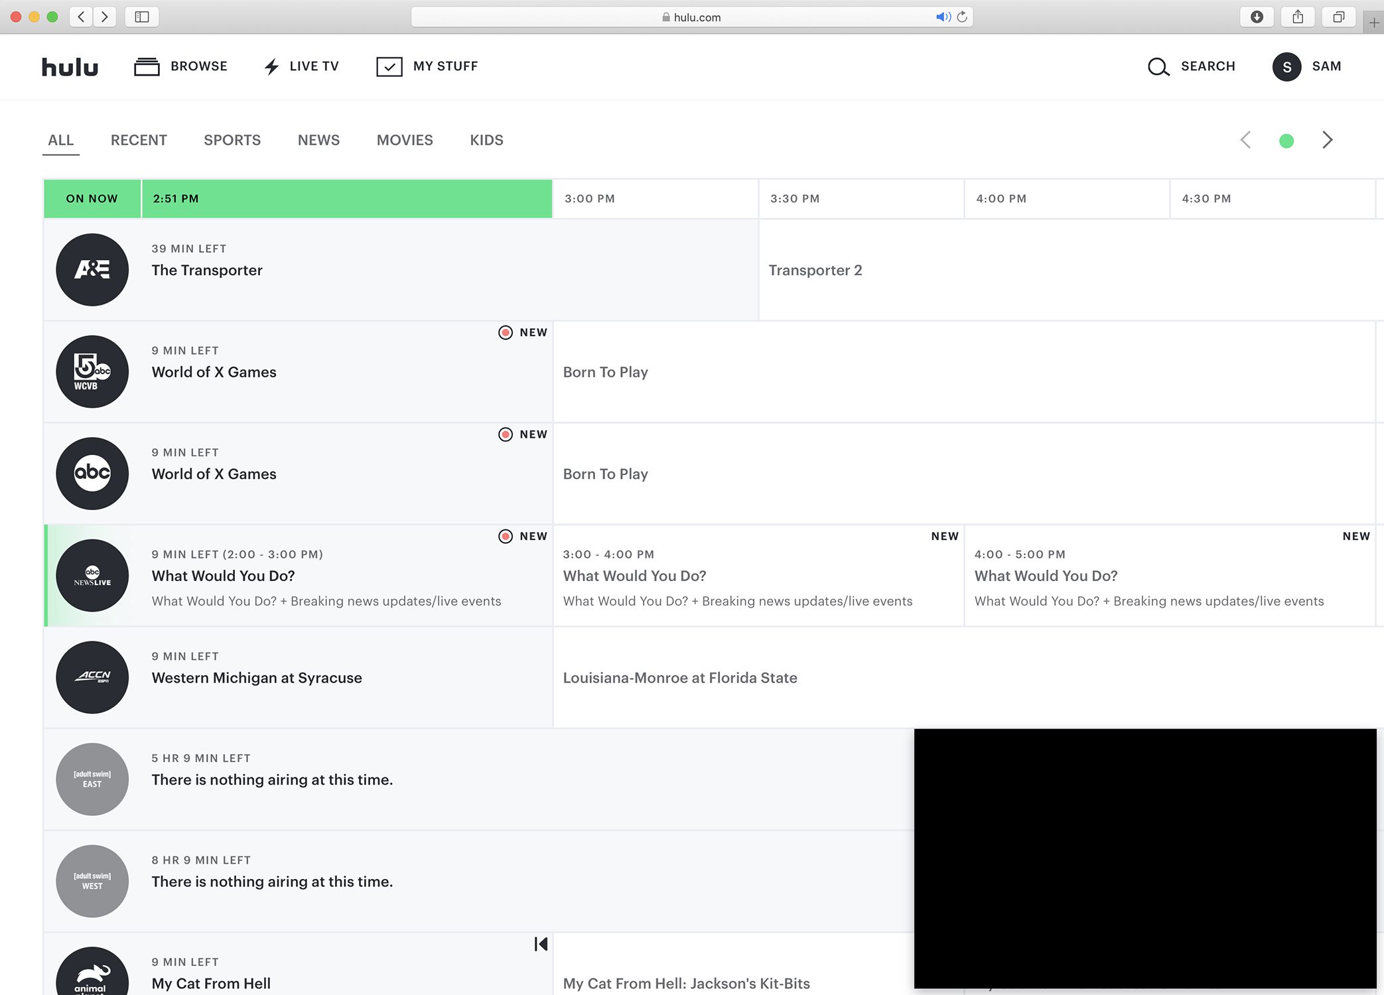Toggle the Safari sidebar
The width and height of the screenshot is (1384, 995).
tap(142, 17)
